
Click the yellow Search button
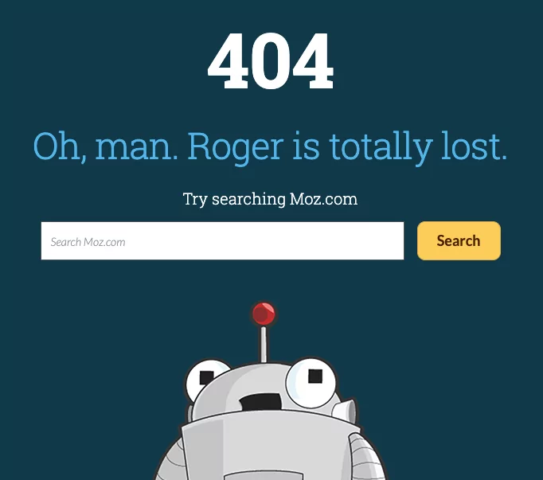click(x=459, y=240)
